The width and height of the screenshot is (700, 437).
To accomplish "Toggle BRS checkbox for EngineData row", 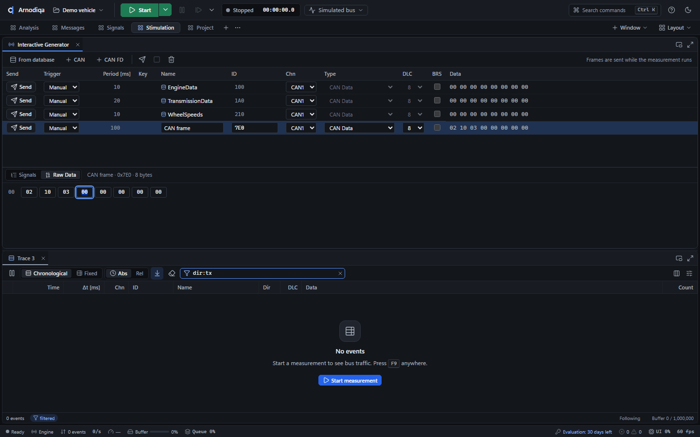I will pos(437,87).
